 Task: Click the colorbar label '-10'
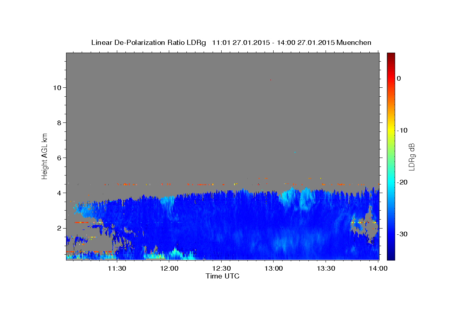click(x=402, y=130)
